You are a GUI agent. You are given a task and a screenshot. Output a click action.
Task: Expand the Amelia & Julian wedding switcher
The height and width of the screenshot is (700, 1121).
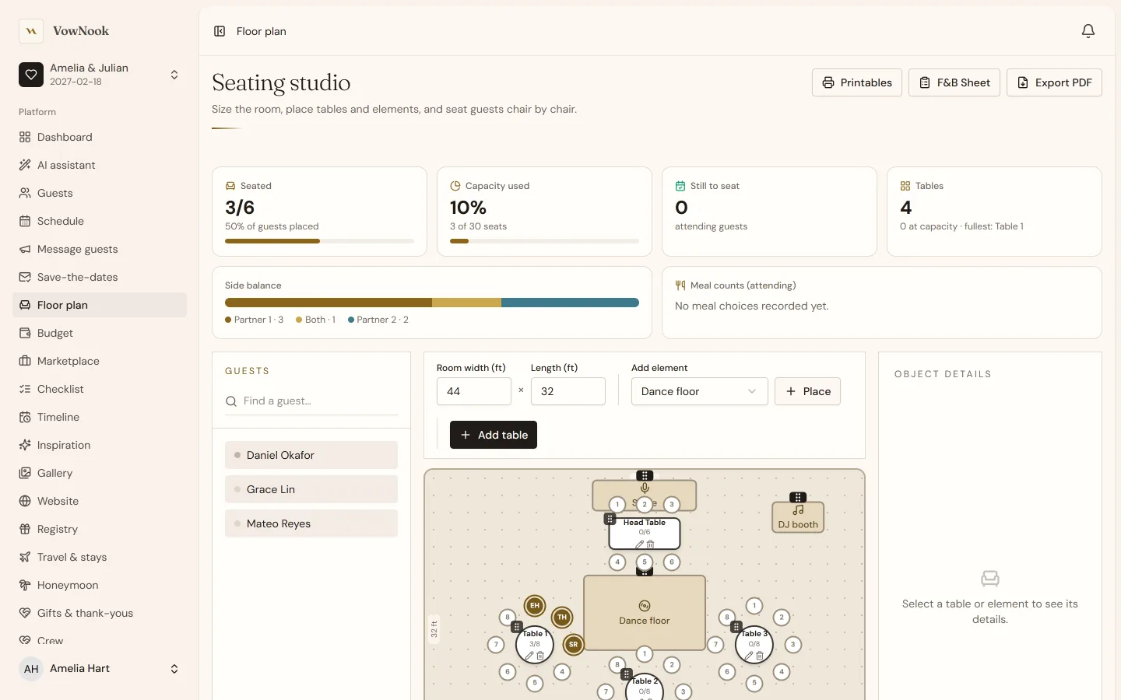click(x=174, y=75)
